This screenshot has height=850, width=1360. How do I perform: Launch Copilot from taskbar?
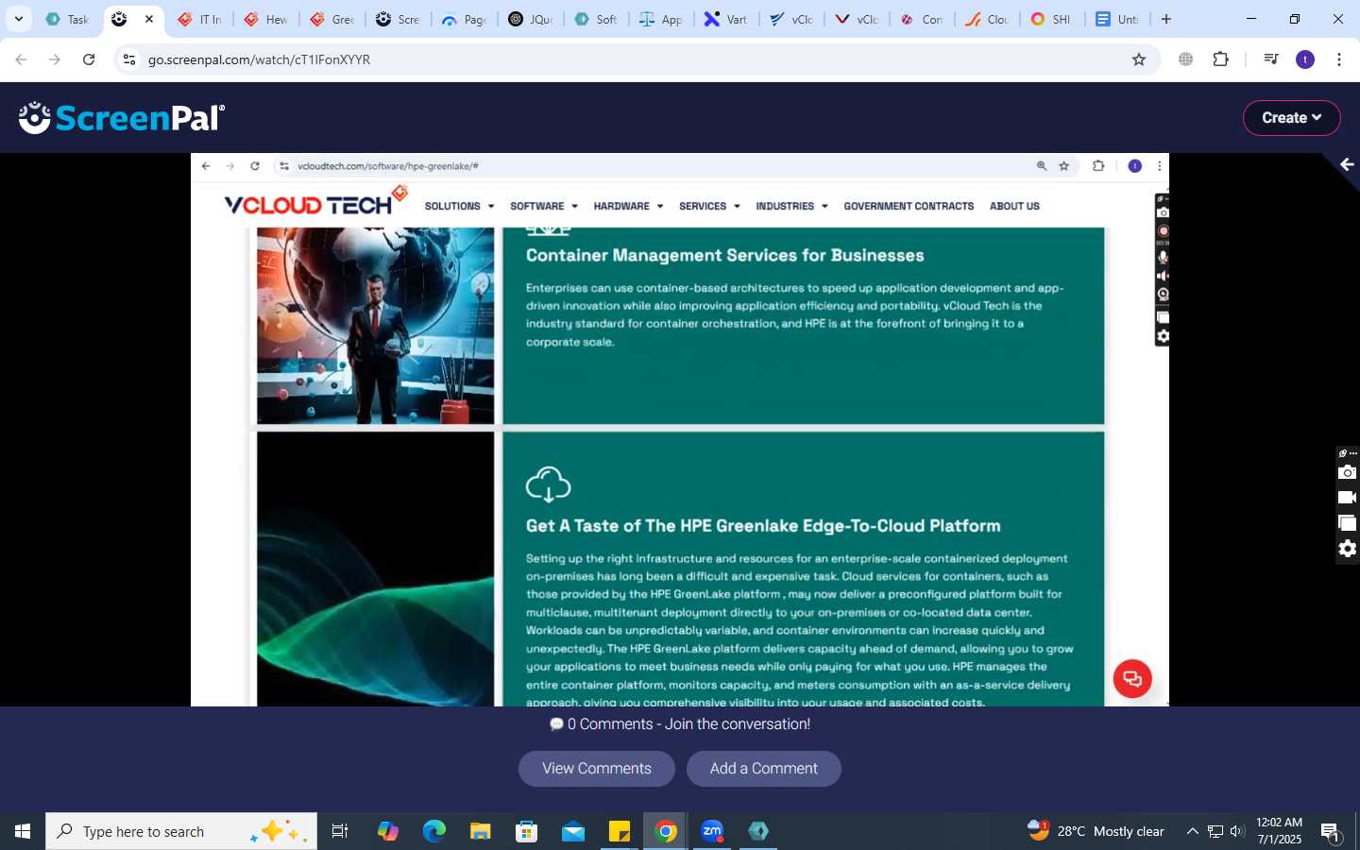pos(388,831)
